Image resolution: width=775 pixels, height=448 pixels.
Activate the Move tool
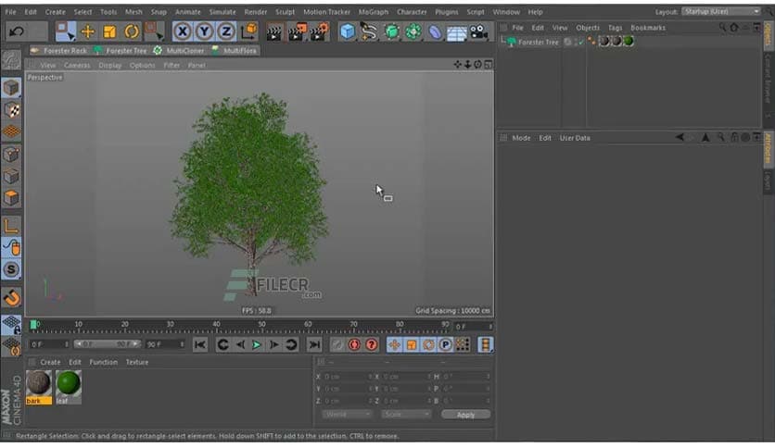(x=87, y=31)
